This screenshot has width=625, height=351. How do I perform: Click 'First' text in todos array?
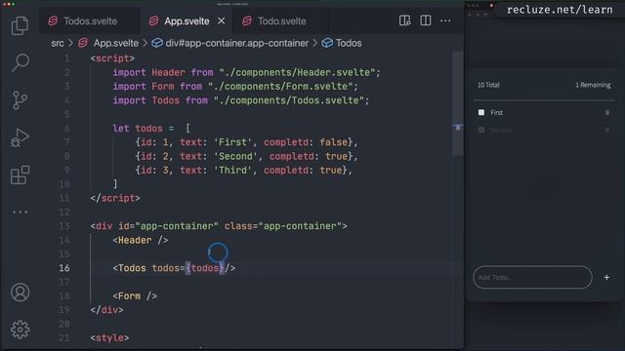click(x=232, y=142)
